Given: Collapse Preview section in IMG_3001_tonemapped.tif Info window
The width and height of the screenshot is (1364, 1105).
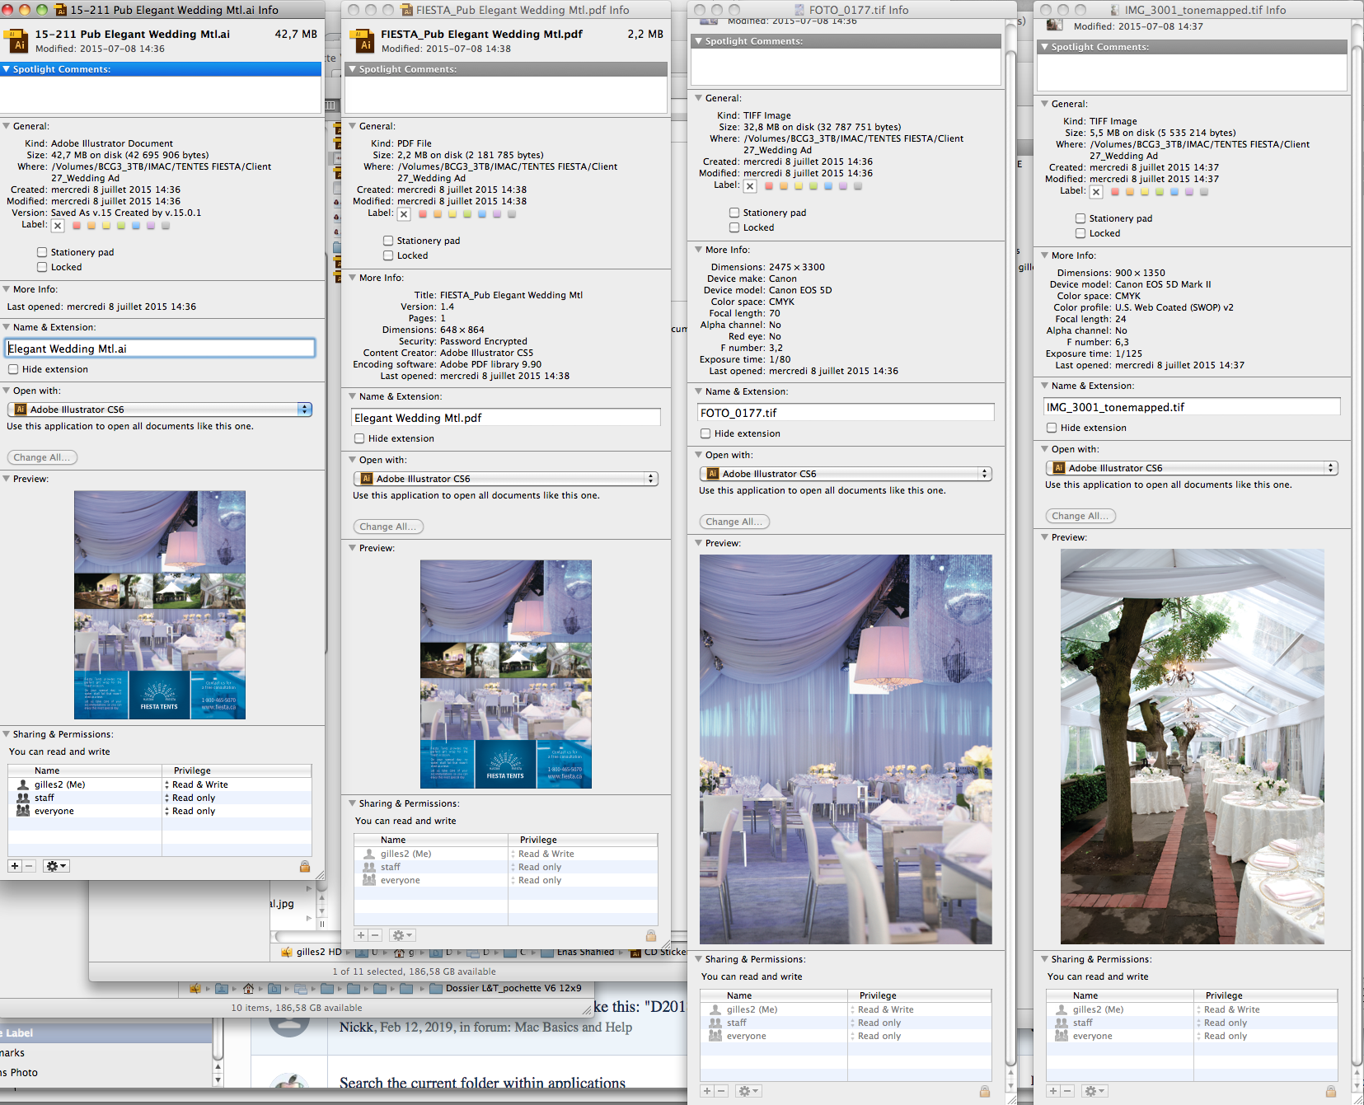Looking at the screenshot, I should pos(1045,537).
